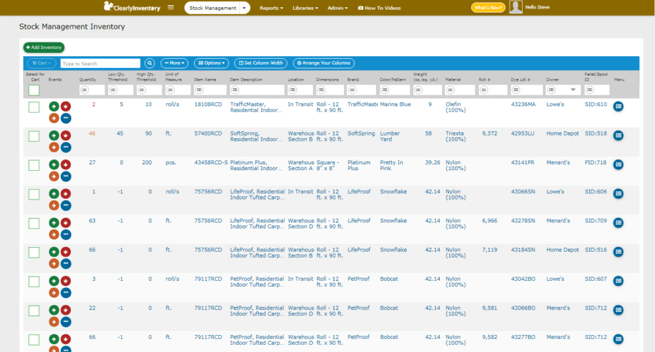The width and height of the screenshot is (655, 352).
Task: Click the Hello Steve link
Action: coord(537,7)
